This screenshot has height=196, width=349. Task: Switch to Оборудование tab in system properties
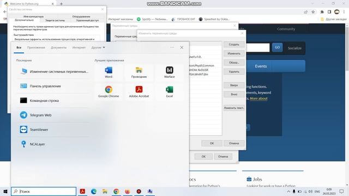point(81,16)
